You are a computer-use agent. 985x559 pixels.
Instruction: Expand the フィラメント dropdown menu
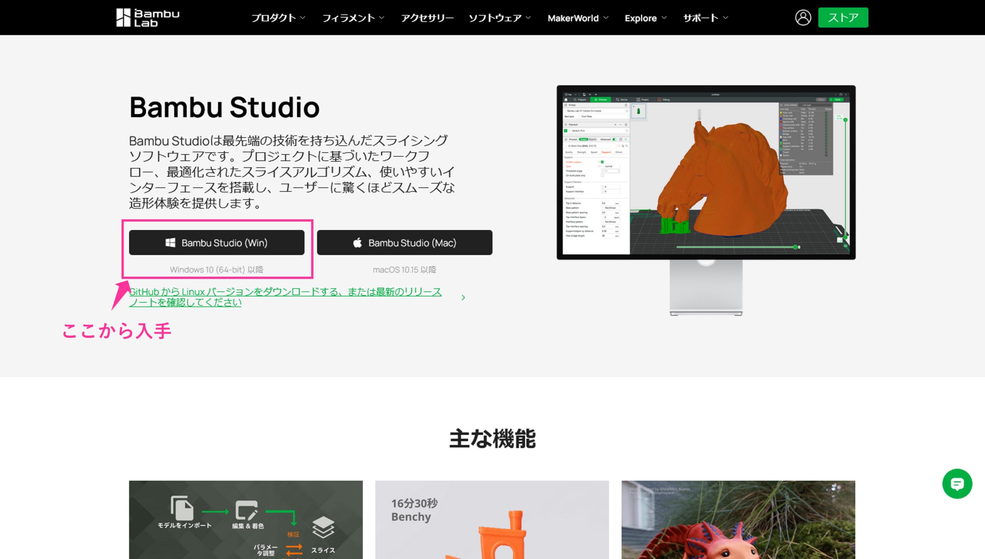(353, 18)
